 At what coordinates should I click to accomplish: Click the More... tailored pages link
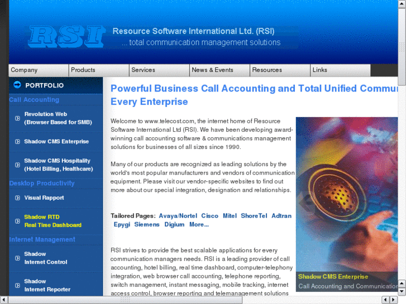pos(199,225)
